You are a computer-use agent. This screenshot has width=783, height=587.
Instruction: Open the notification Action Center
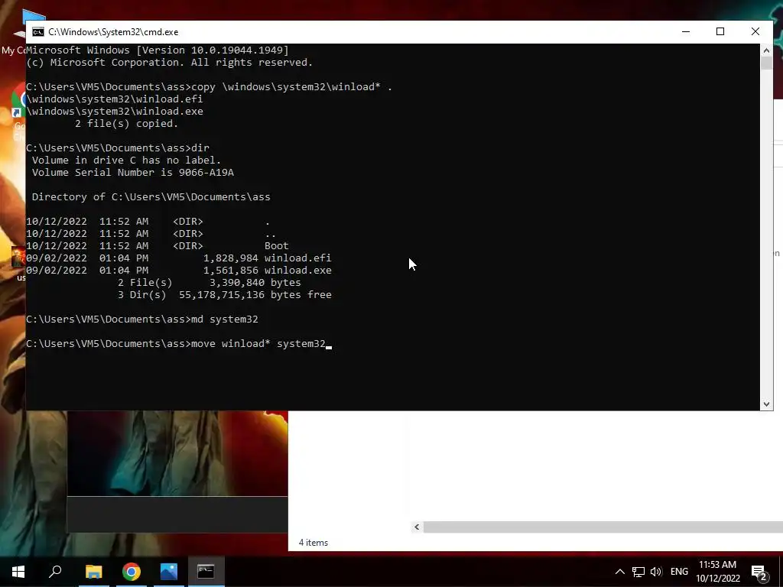pyautogui.click(x=759, y=572)
